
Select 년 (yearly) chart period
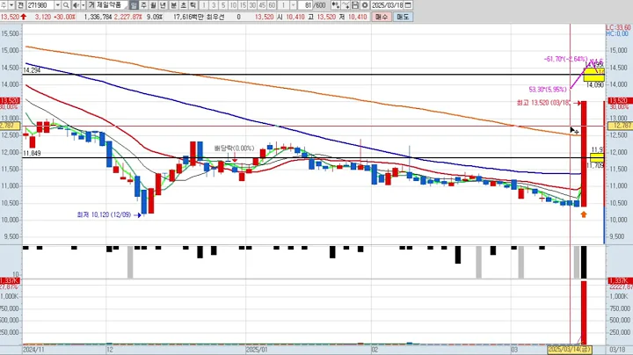click(164, 5)
